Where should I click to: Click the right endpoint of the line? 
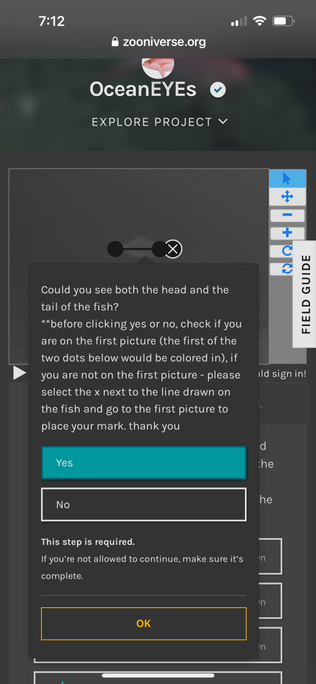[x=159, y=249]
